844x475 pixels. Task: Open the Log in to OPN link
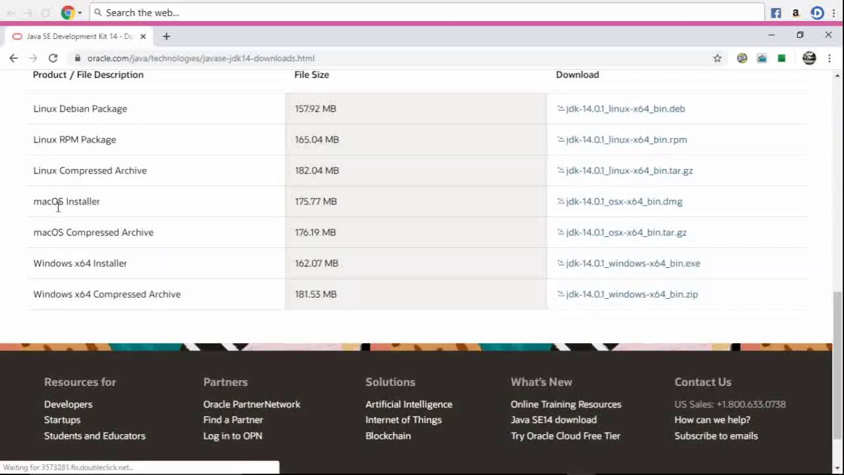(x=233, y=436)
